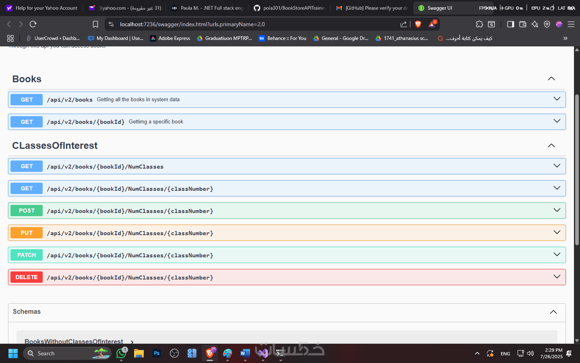Open Paint from the taskbar
The height and width of the screenshot is (363, 580).
click(x=228, y=353)
